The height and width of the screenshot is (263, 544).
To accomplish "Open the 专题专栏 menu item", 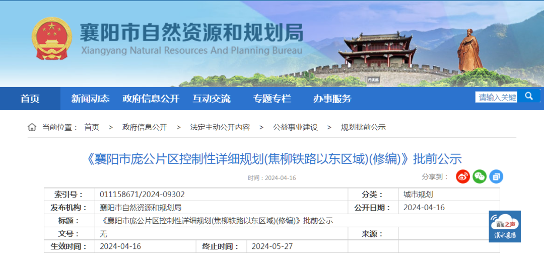I will coord(272,99).
